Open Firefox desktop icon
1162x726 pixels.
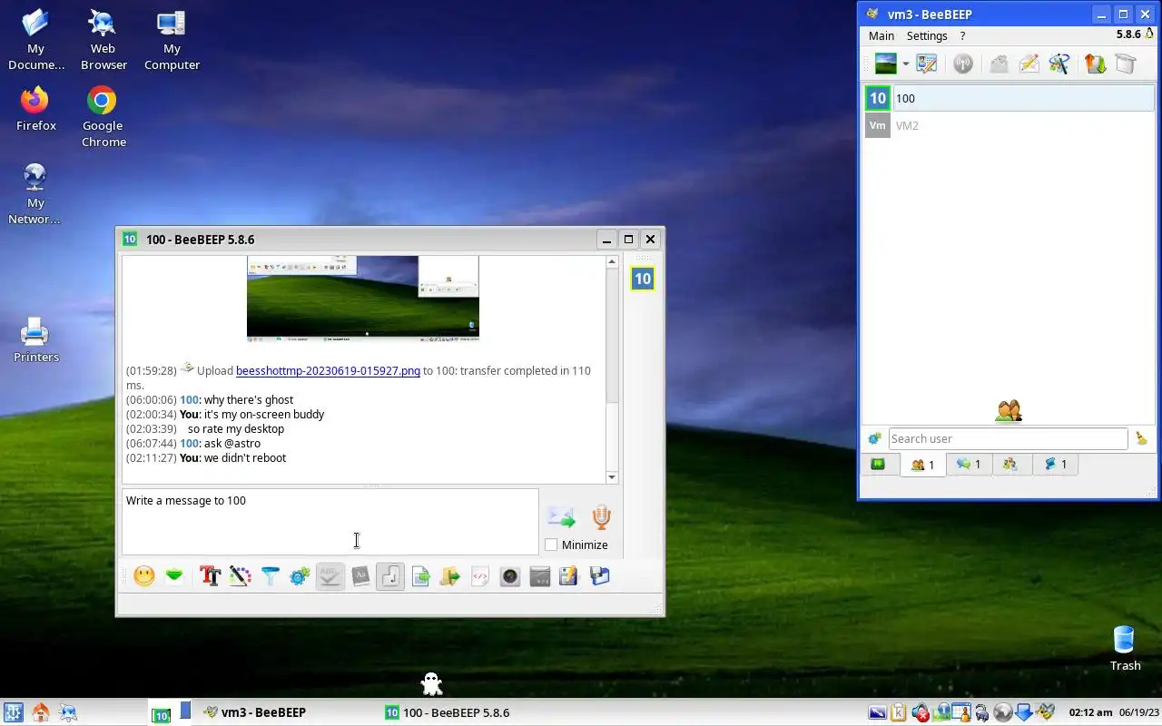[x=36, y=109]
